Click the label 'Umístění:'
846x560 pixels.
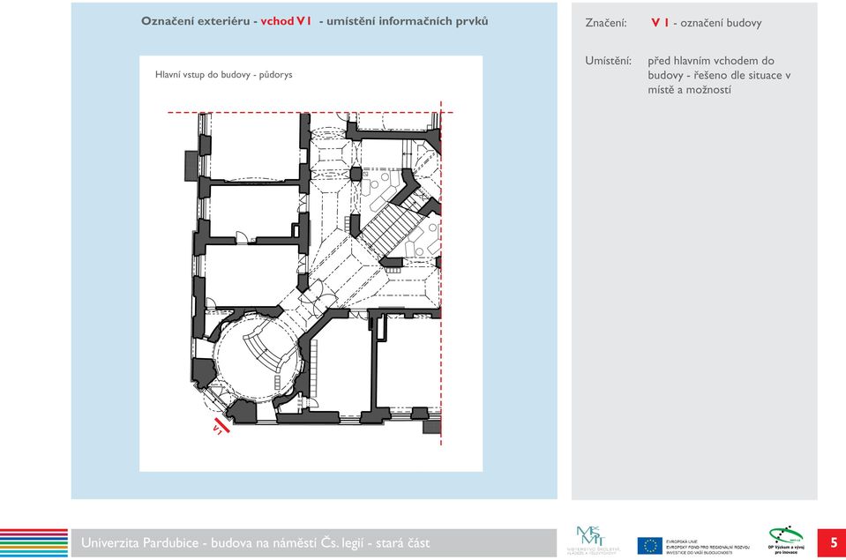pos(608,61)
